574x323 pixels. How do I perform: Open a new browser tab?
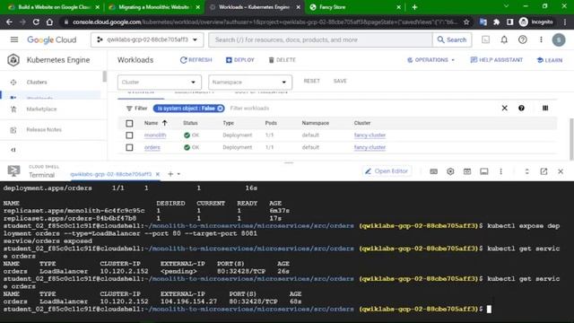pyautogui.click(x=414, y=7)
